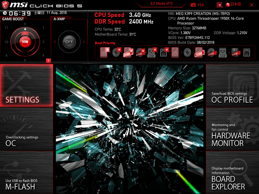259x194 pixels.
Task: Open the BIOS search icon
Action: coord(219,5)
